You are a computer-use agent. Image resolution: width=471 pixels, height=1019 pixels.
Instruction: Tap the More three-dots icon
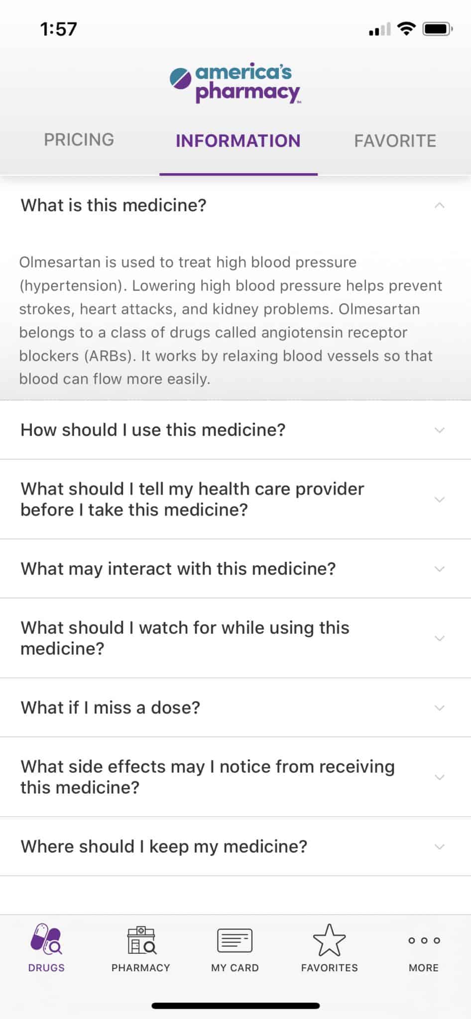[424, 940]
